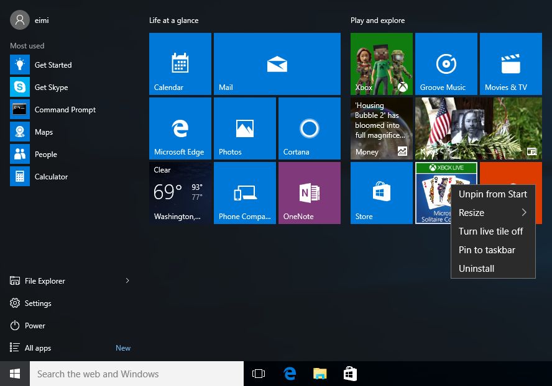Viewport: 552px width, 386px height.
Task: Click the Life at a glance group title
Action: point(173,20)
